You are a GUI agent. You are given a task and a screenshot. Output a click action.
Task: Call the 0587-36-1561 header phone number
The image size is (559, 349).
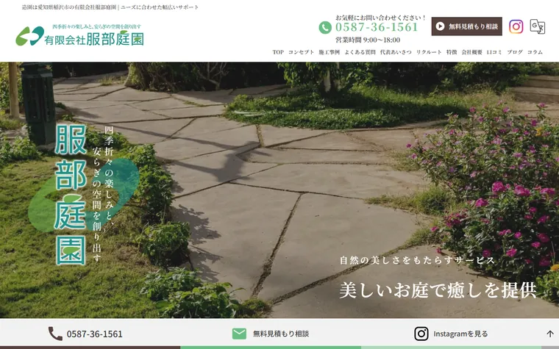377,27
